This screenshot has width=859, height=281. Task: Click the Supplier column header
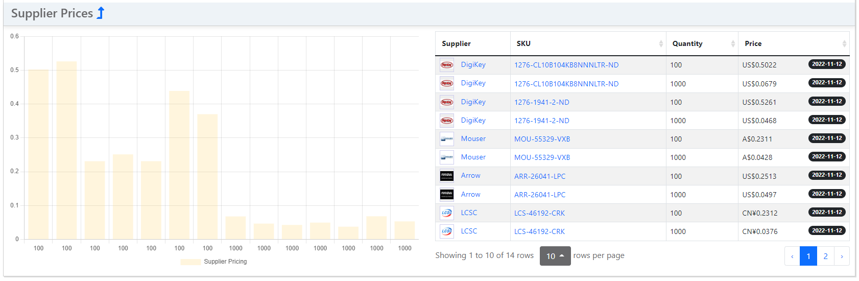pos(456,44)
